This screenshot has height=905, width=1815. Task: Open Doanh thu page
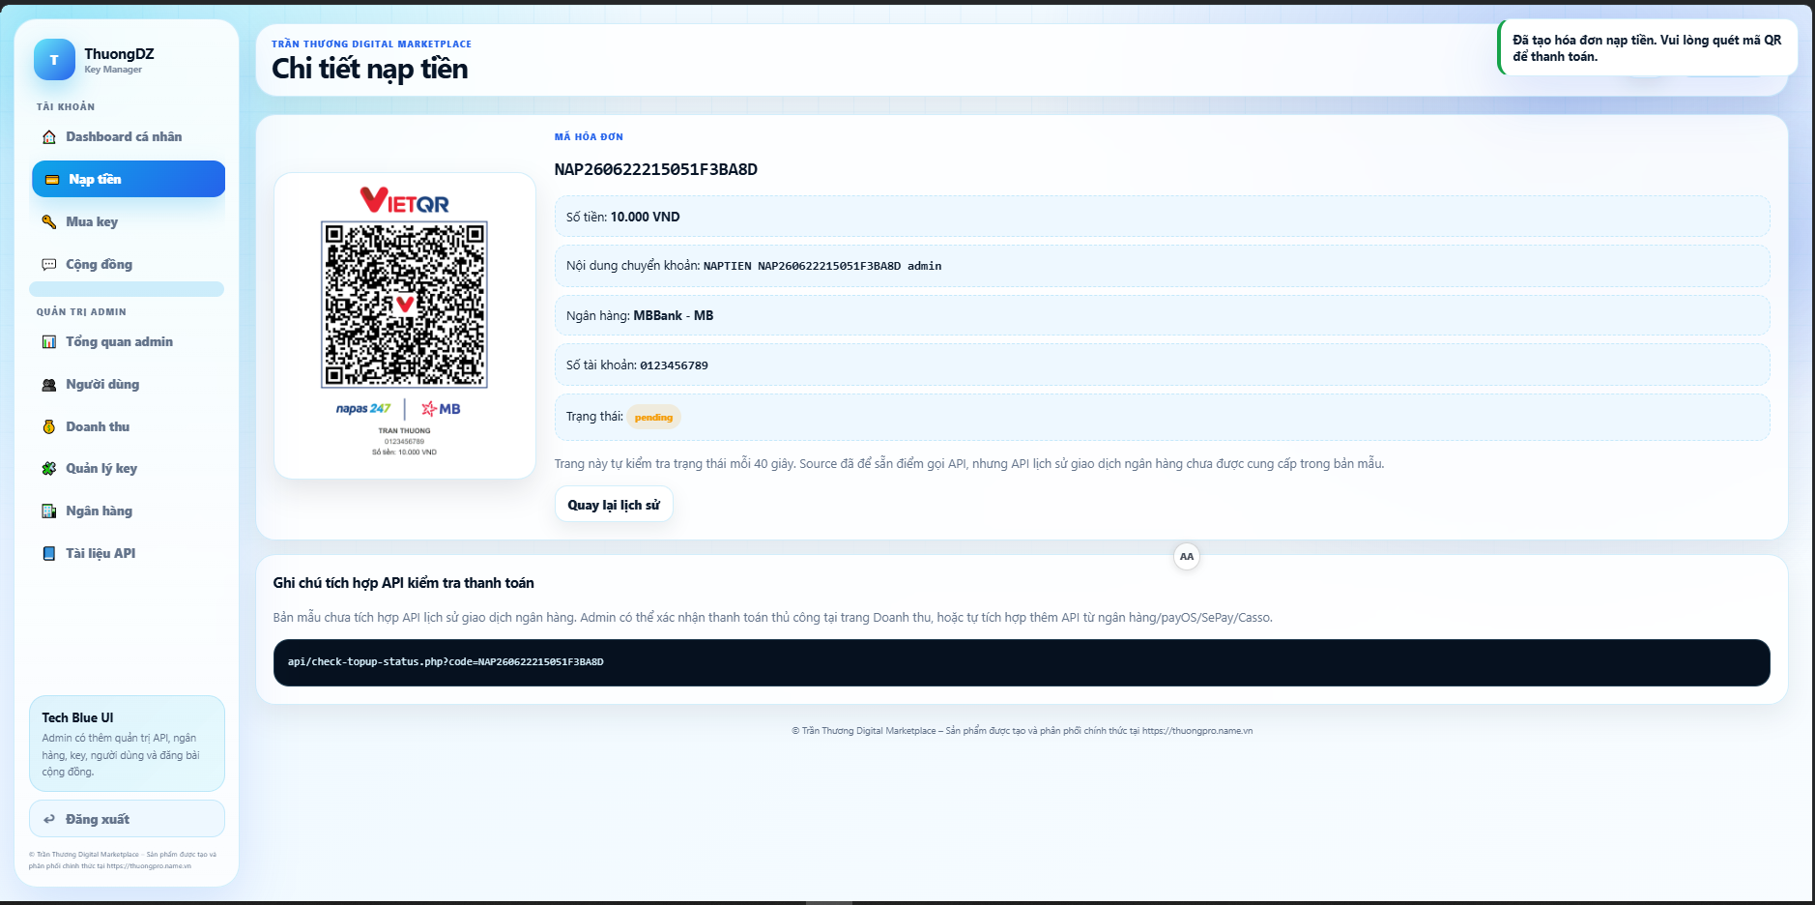129,427
